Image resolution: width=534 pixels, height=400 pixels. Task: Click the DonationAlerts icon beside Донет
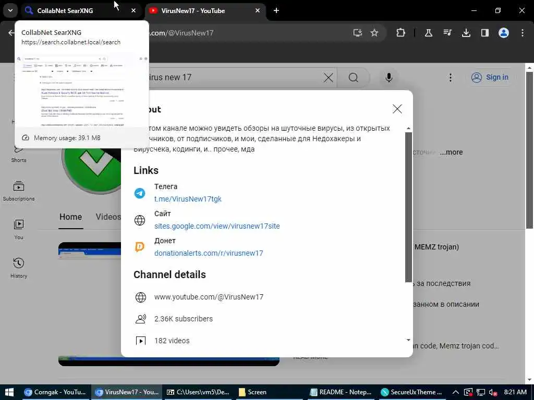point(140,247)
